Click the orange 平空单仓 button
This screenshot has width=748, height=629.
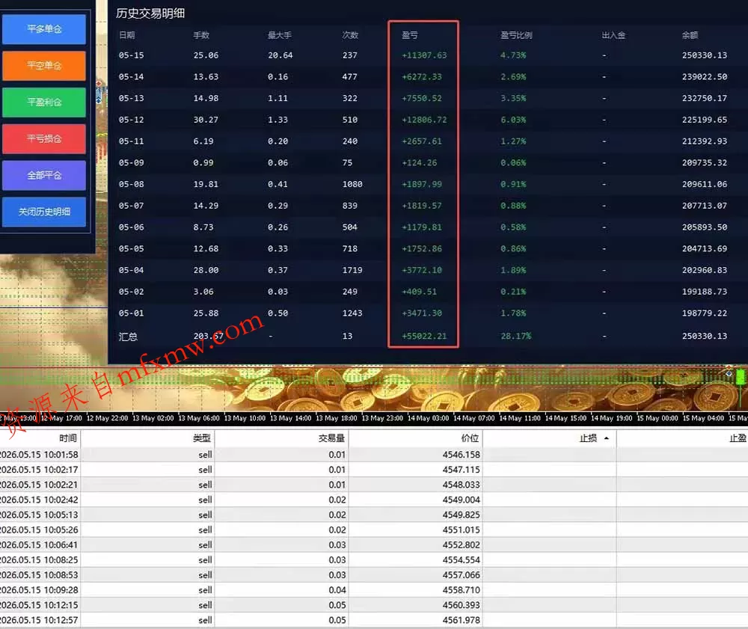coord(44,65)
